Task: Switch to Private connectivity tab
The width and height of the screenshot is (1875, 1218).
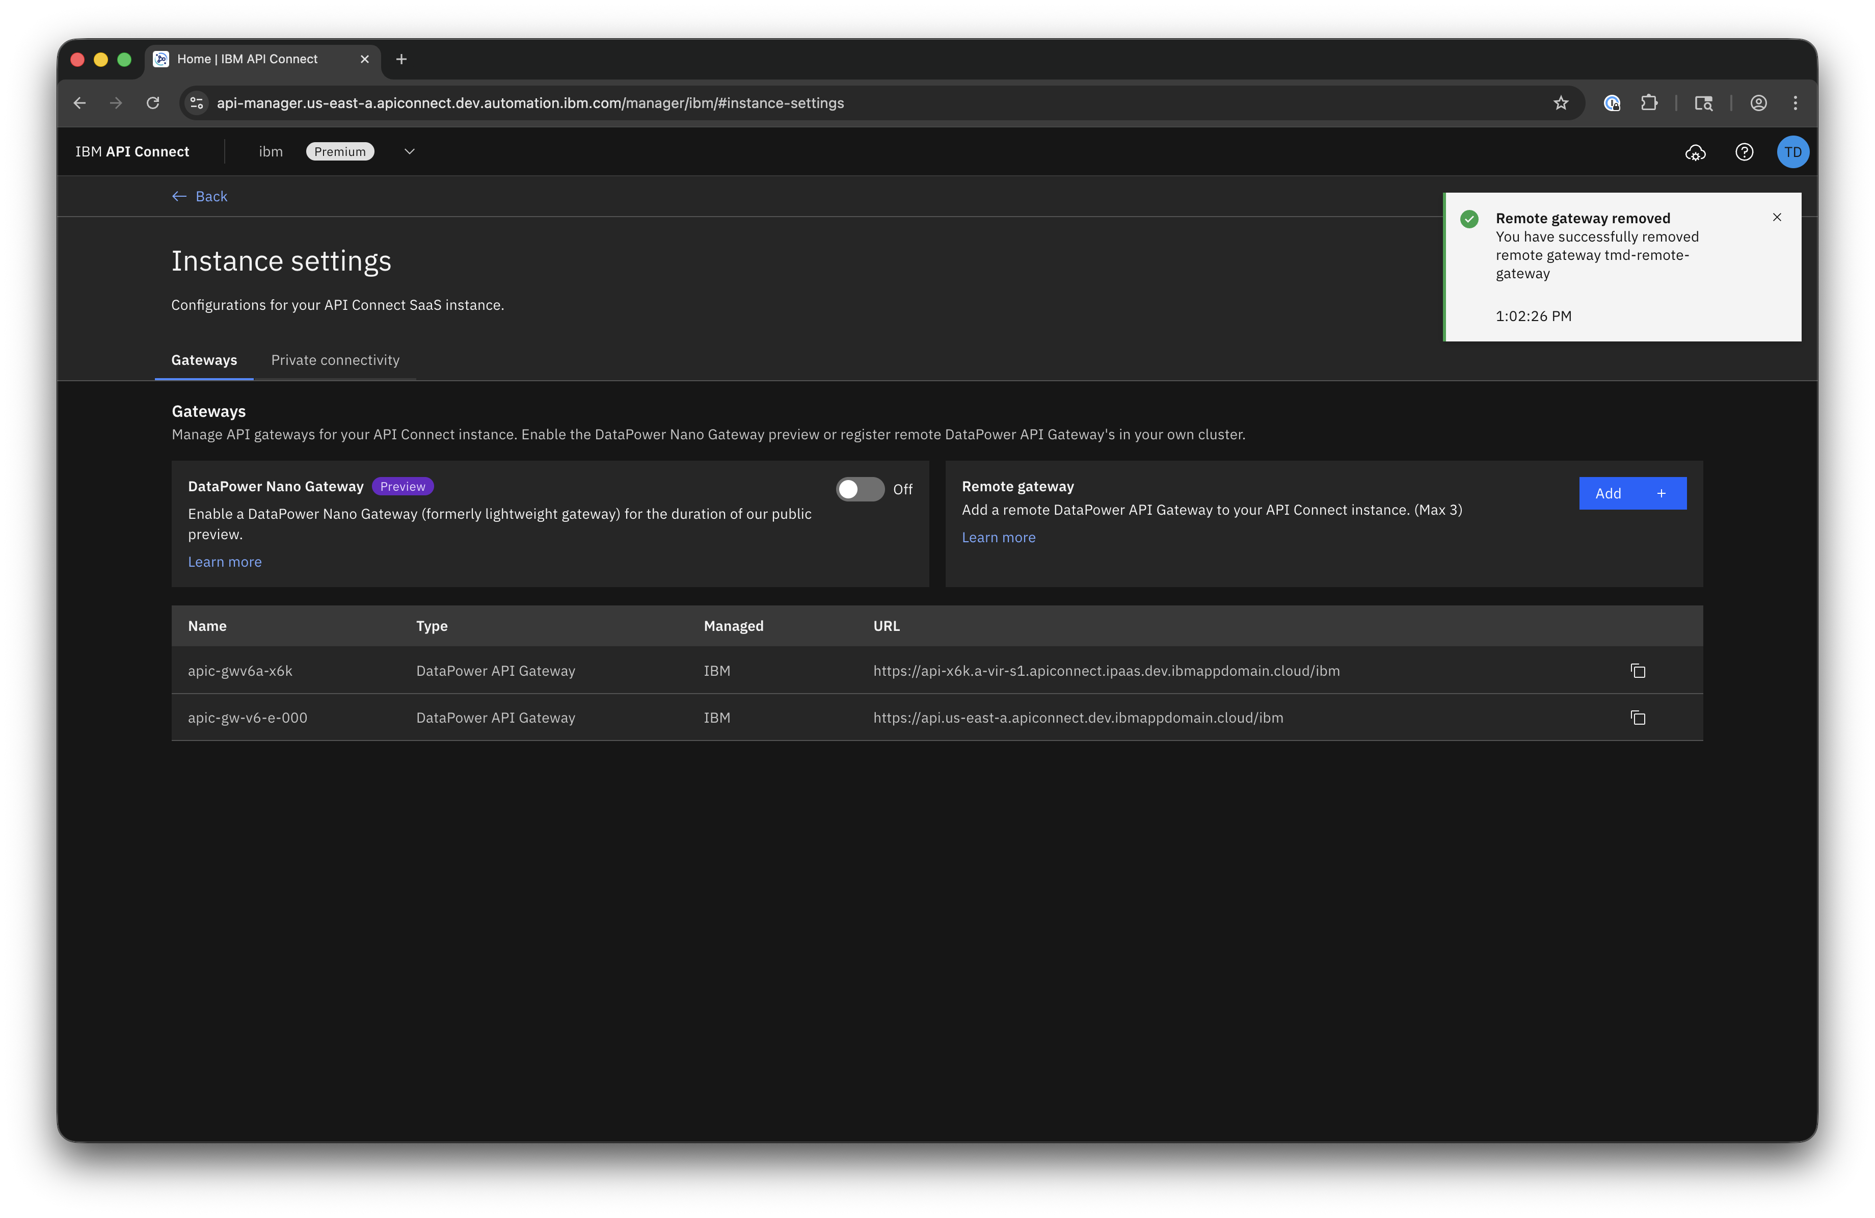Action: (x=335, y=360)
